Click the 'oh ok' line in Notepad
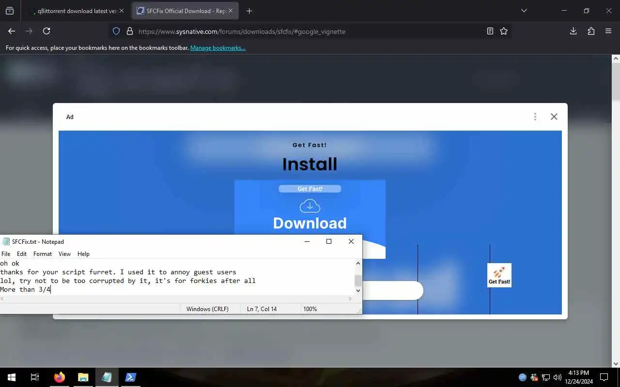 [10, 263]
